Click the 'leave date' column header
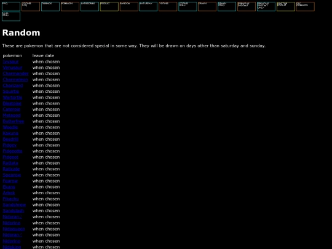 point(43,56)
